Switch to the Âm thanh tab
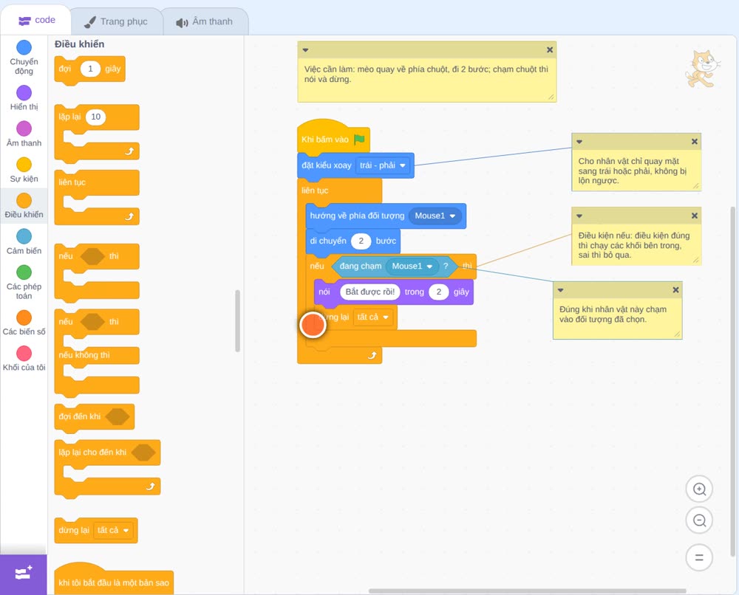The height and width of the screenshot is (595, 739). (x=205, y=21)
